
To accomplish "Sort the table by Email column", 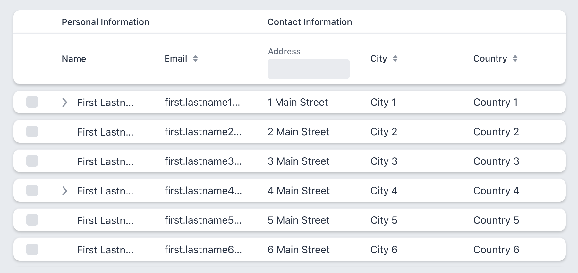I will 195,59.
